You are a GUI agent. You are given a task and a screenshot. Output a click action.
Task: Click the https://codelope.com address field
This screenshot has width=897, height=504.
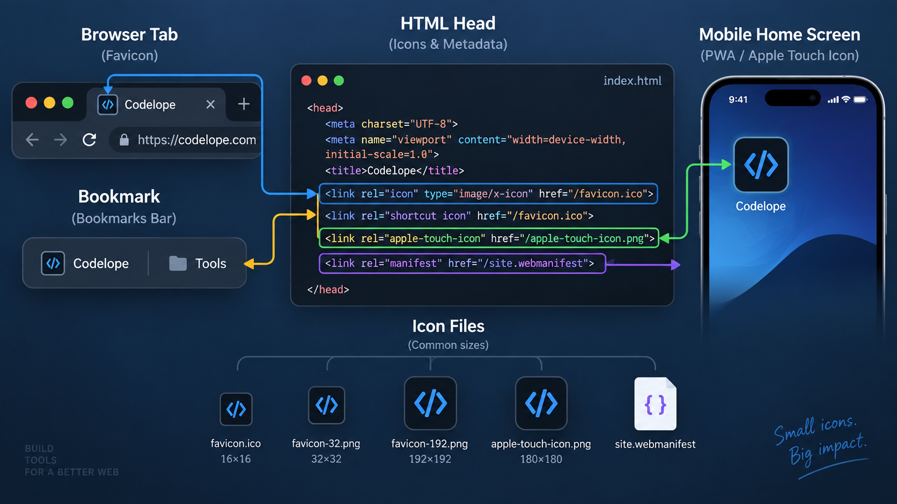point(186,140)
